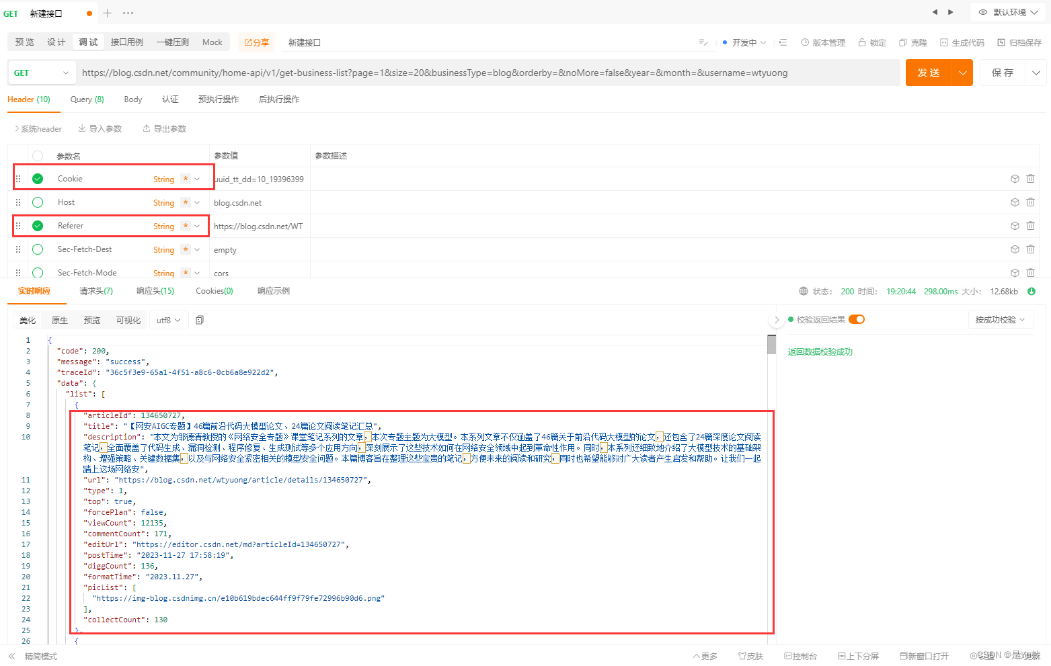Toggle required asterisk on Host row

tap(186, 202)
